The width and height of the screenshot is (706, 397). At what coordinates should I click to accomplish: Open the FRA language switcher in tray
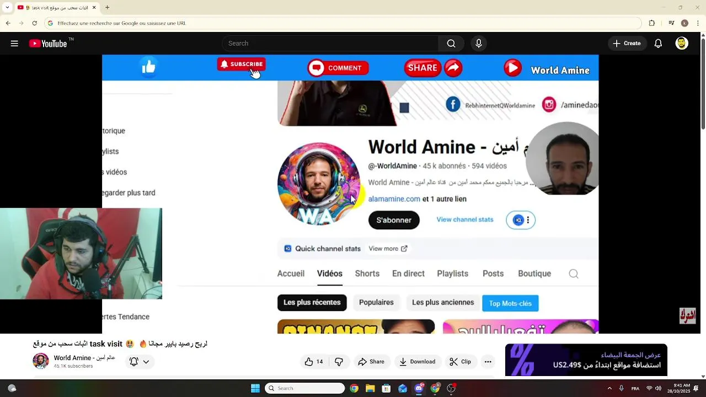pyautogui.click(x=635, y=388)
